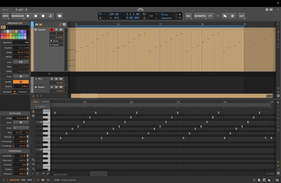The width and height of the screenshot is (281, 183).
Task: Click the search magnifier icon in footer
Action: click(254, 180)
